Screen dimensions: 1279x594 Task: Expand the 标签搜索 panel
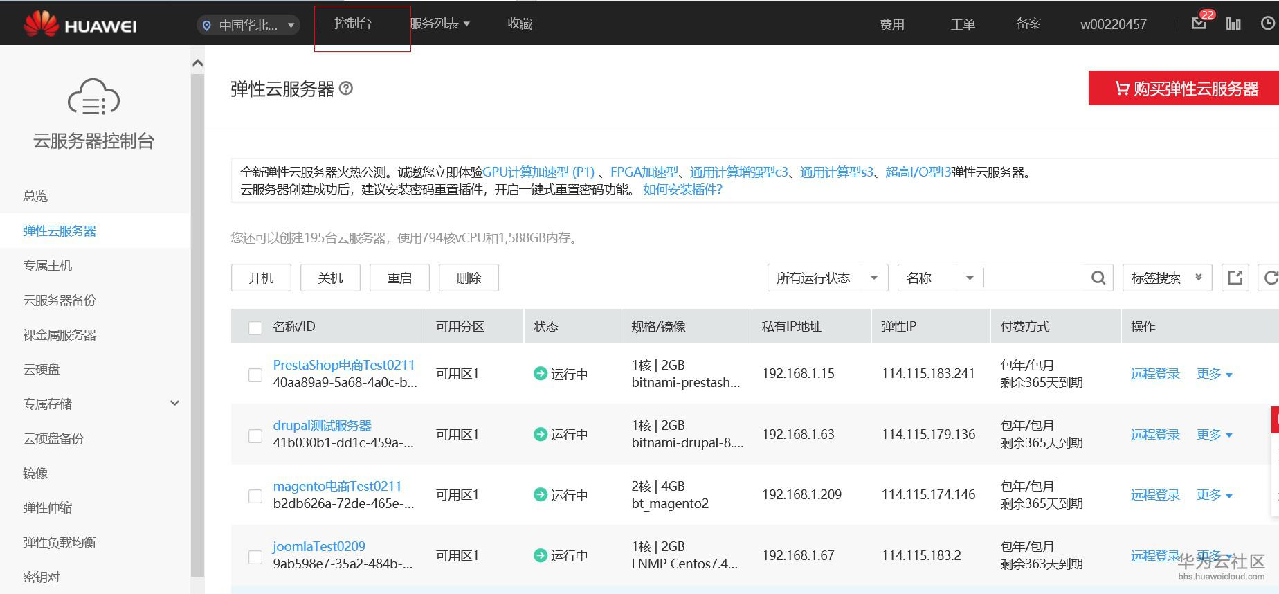pyautogui.click(x=1167, y=278)
